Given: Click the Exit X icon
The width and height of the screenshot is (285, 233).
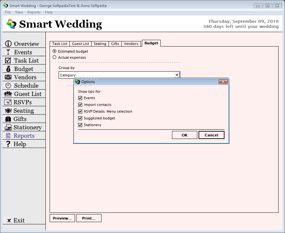Looking at the screenshot, I should coord(9,220).
